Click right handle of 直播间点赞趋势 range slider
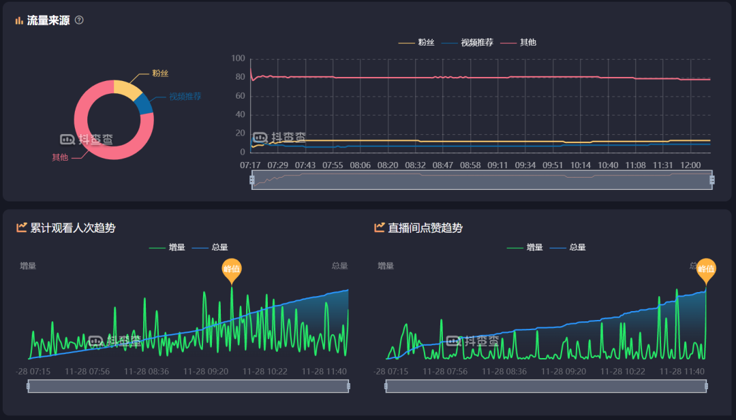 [x=706, y=386]
